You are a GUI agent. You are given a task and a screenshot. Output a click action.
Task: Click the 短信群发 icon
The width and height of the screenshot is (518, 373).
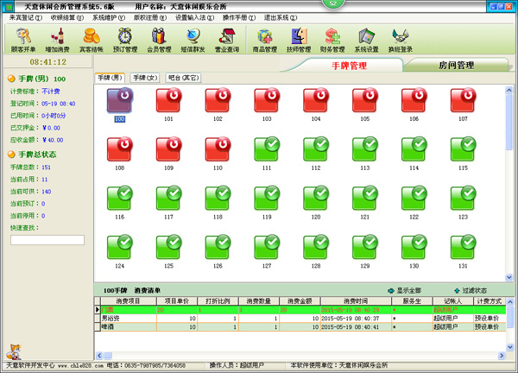point(193,40)
